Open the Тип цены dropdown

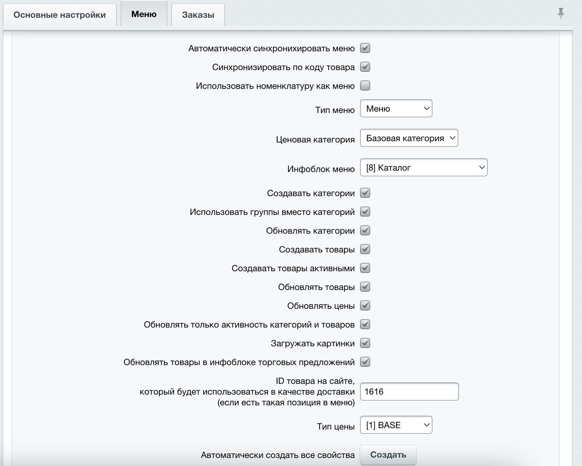396,425
